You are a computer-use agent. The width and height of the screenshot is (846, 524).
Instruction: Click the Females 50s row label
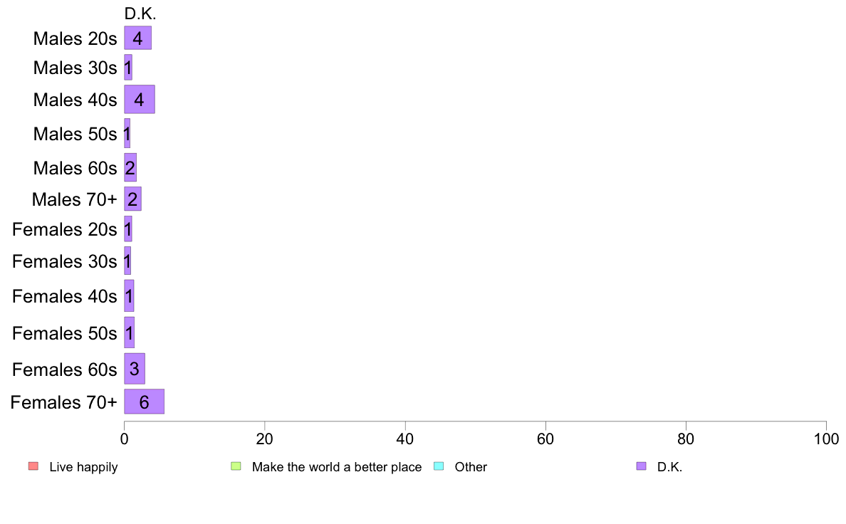click(65, 333)
